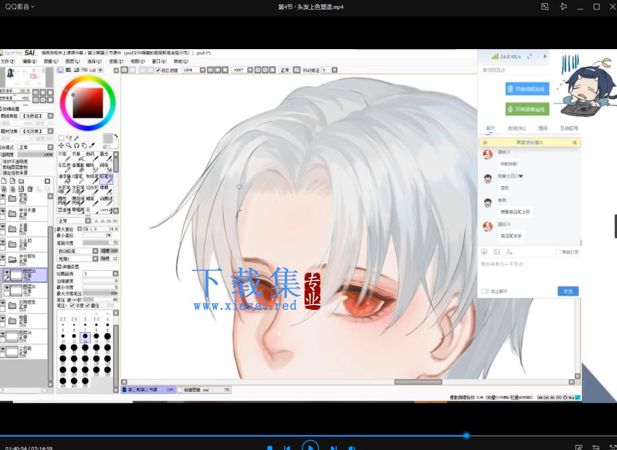Open the 绘画品质 dropdown
Image resolution: width=617 pixels, height=450 pixels.
pos(115,274)
